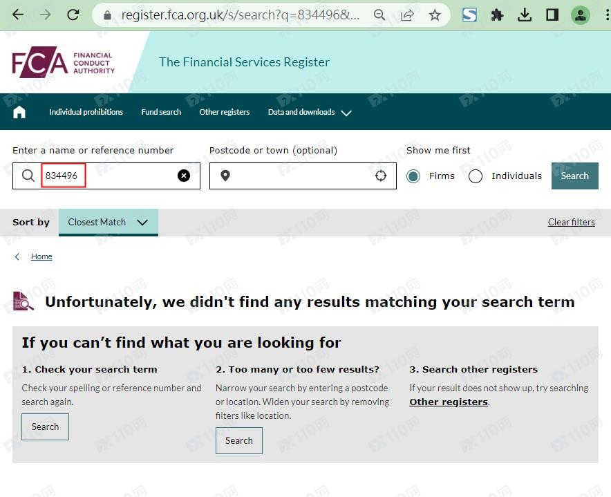Open the Individual prohibitions menu item
Screen dimensions: 611x497
tap(86, 112)
